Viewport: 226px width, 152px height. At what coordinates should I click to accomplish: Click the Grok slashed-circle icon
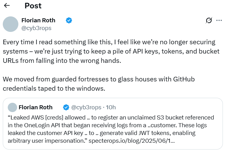point(209,20)
